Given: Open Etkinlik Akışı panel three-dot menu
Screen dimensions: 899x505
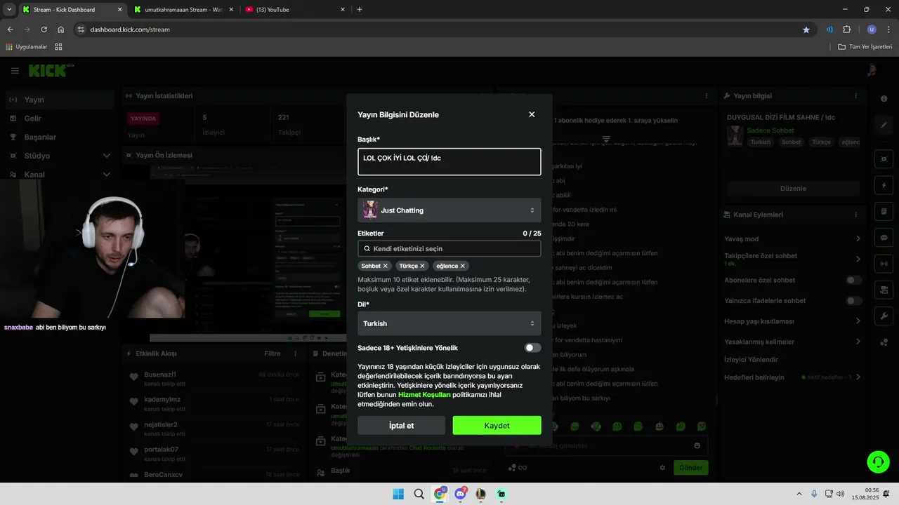Looking at the screenshot, I should [x=295, y=353].
